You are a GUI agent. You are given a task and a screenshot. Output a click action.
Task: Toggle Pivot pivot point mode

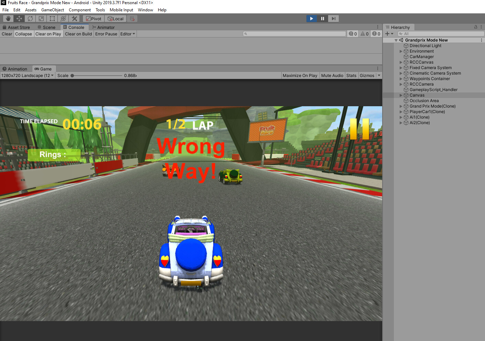(93, 19)
